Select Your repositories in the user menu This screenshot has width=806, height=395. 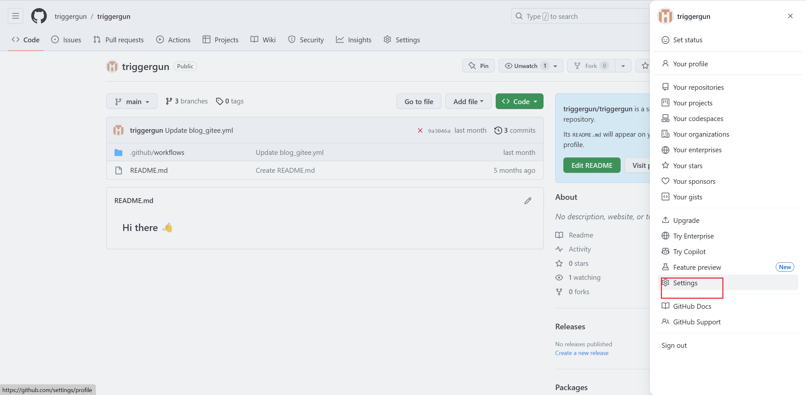pos(698,87)
